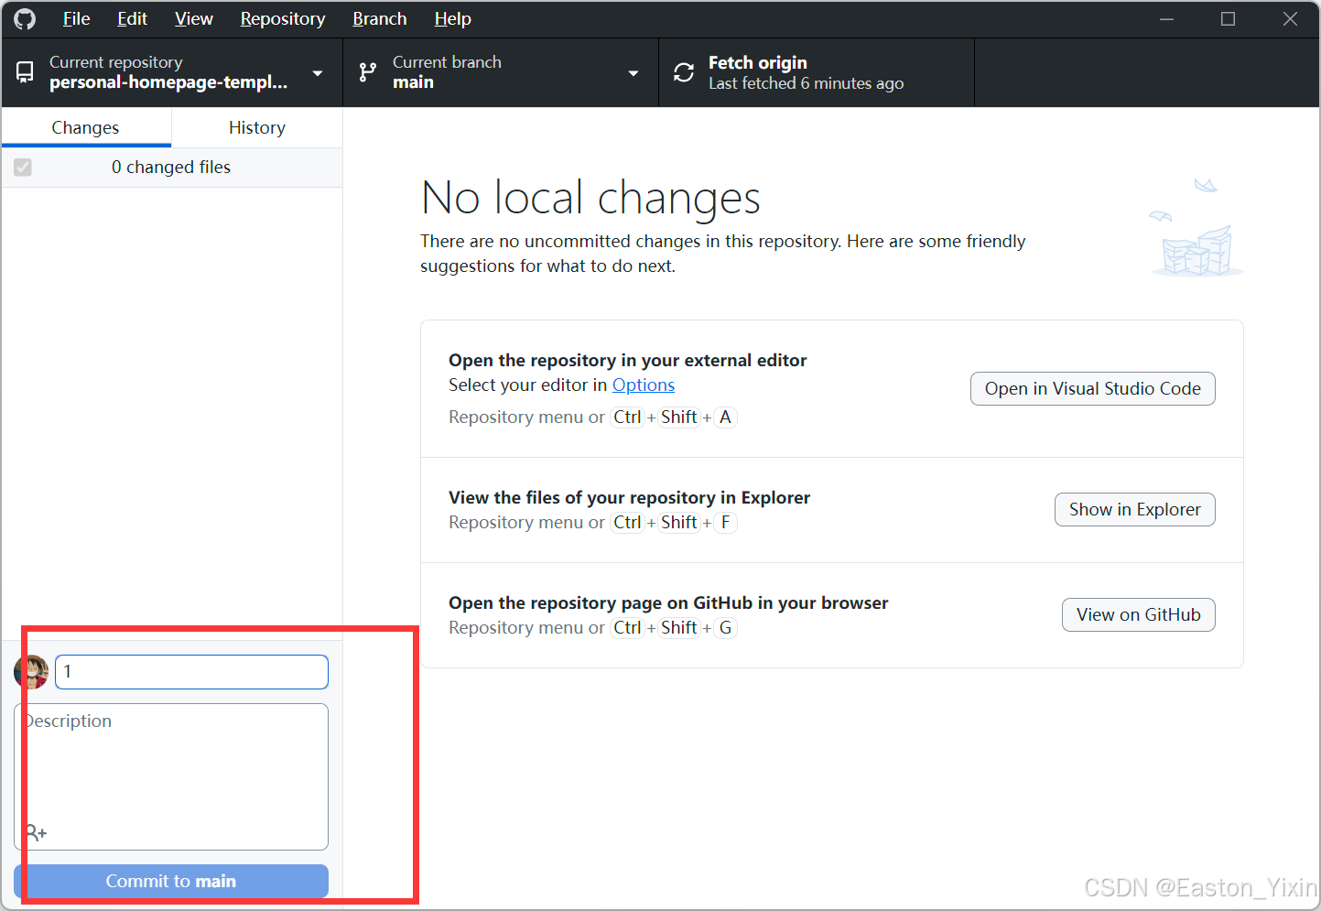Open the View menu
This screenshot has width=1321, height=911.
pos(194,19)
